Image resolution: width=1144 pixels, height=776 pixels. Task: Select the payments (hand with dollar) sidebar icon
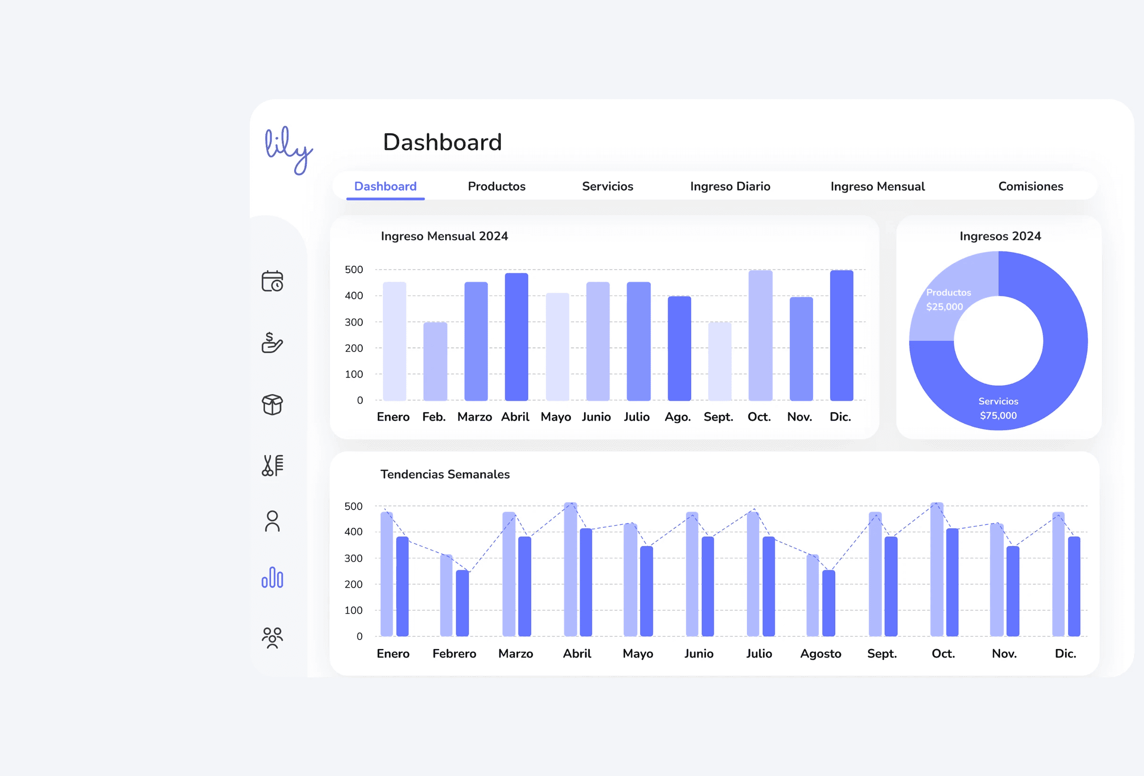point(272,344)
